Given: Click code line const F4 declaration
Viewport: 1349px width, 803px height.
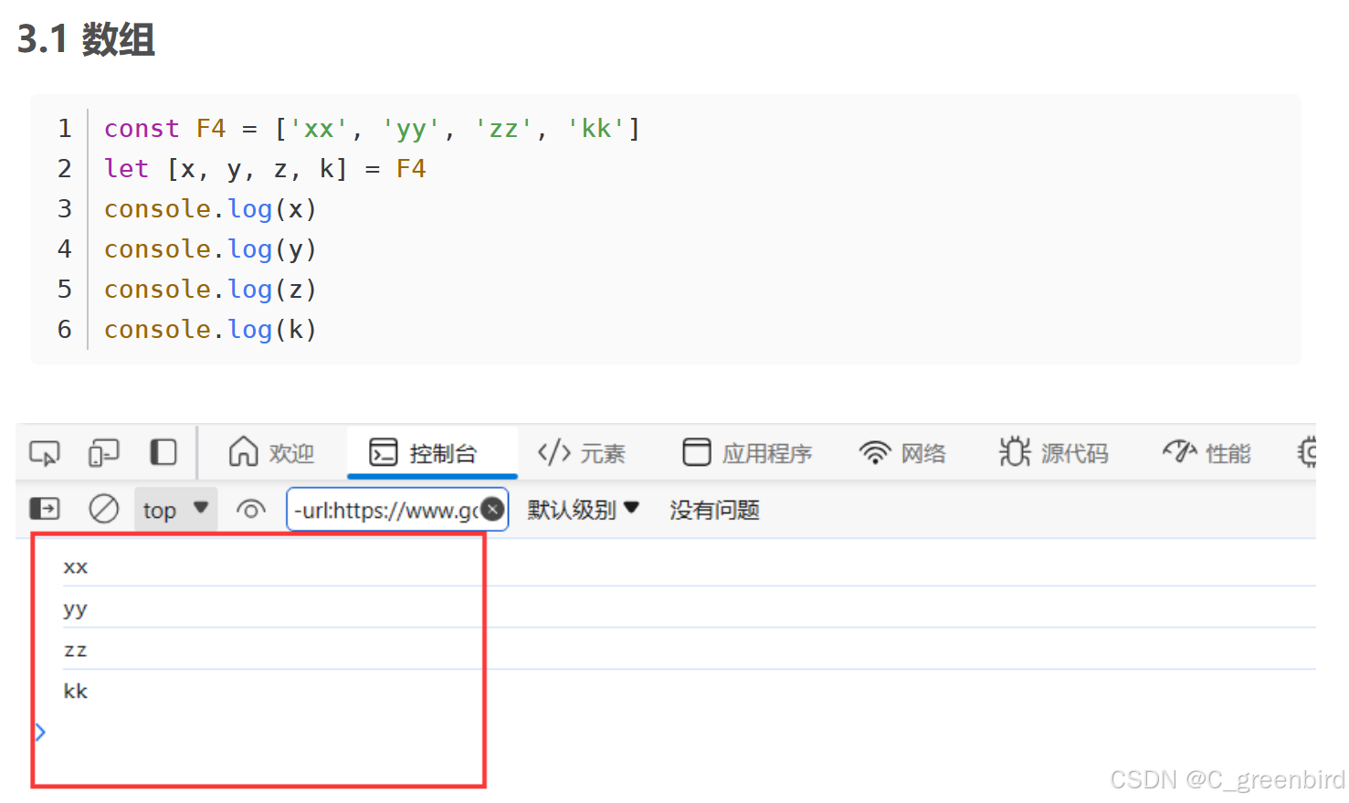Looking at the screenshot, I should pos(372,129).
